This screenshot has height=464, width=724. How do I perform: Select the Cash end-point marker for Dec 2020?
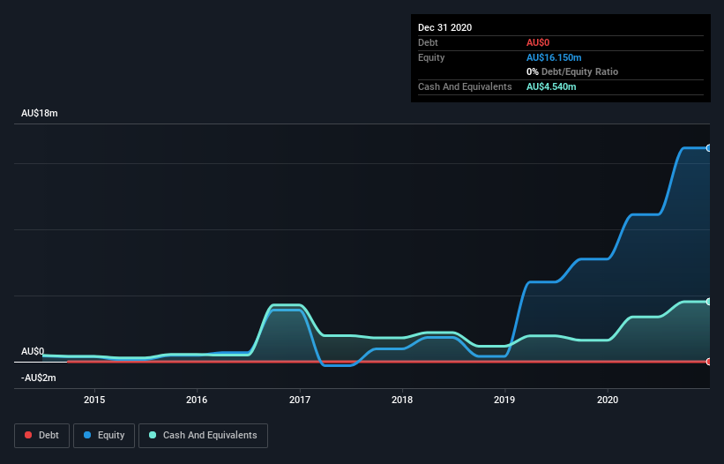pos(708,302)
